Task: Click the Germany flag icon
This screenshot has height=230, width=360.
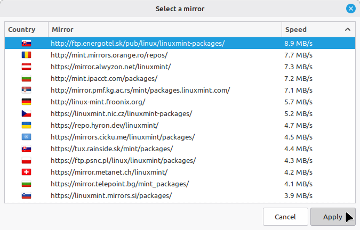Action: [x=26, y=102]
